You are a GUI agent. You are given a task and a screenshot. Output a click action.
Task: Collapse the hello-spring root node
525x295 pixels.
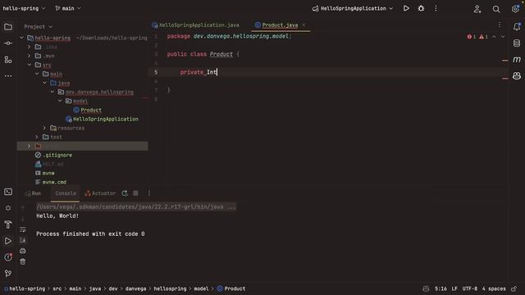point(22,38)
